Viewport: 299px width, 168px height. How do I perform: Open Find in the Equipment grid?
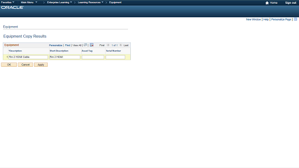point(67,45)
